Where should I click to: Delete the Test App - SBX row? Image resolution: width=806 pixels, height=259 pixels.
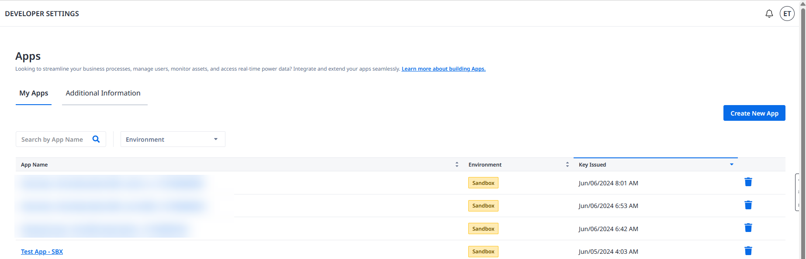748,251
